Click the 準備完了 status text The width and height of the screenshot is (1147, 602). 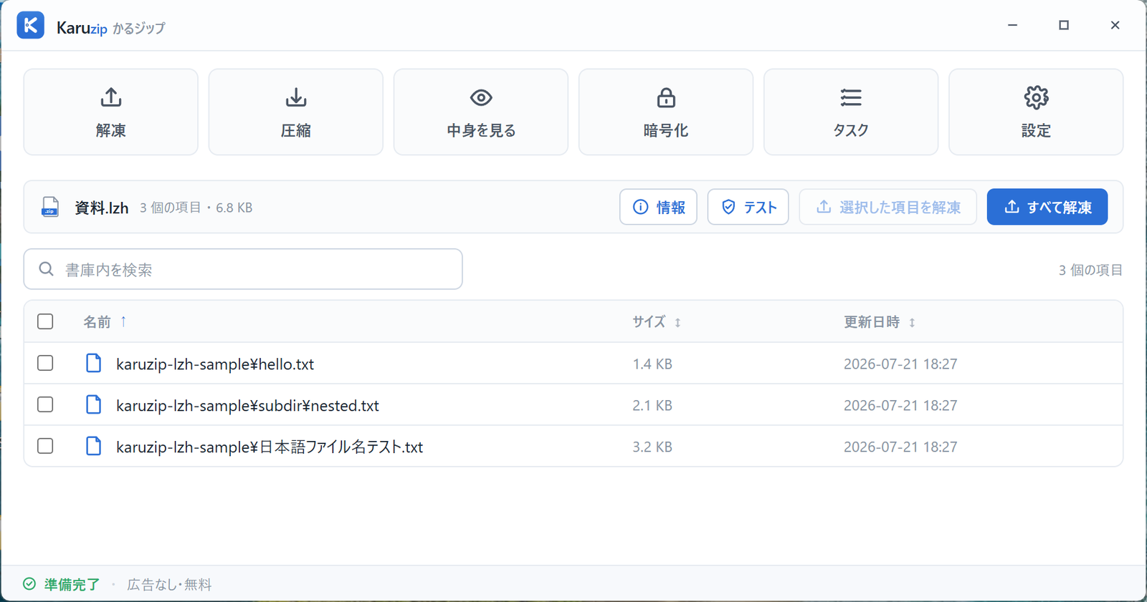click(72, 584)
